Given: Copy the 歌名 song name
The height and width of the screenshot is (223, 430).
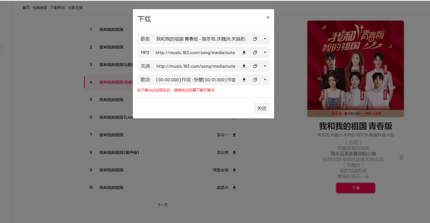Looking at the screenshot, I should (x=255, y=39).
